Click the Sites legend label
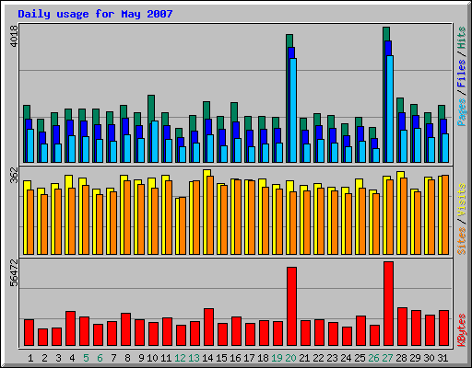Viewport: 472px width, 368px height. pyautogui.click(x=462, y=241)
